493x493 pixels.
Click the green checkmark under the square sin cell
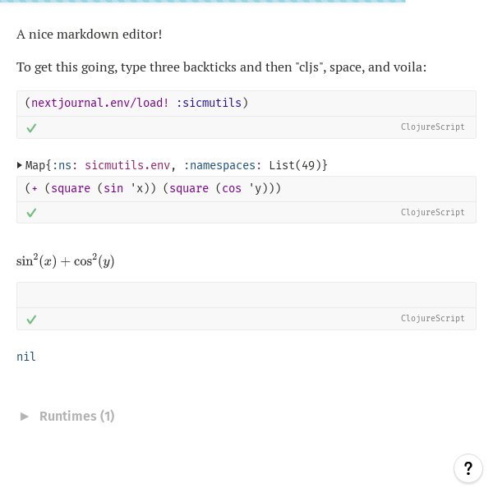[x=31, y=213]
